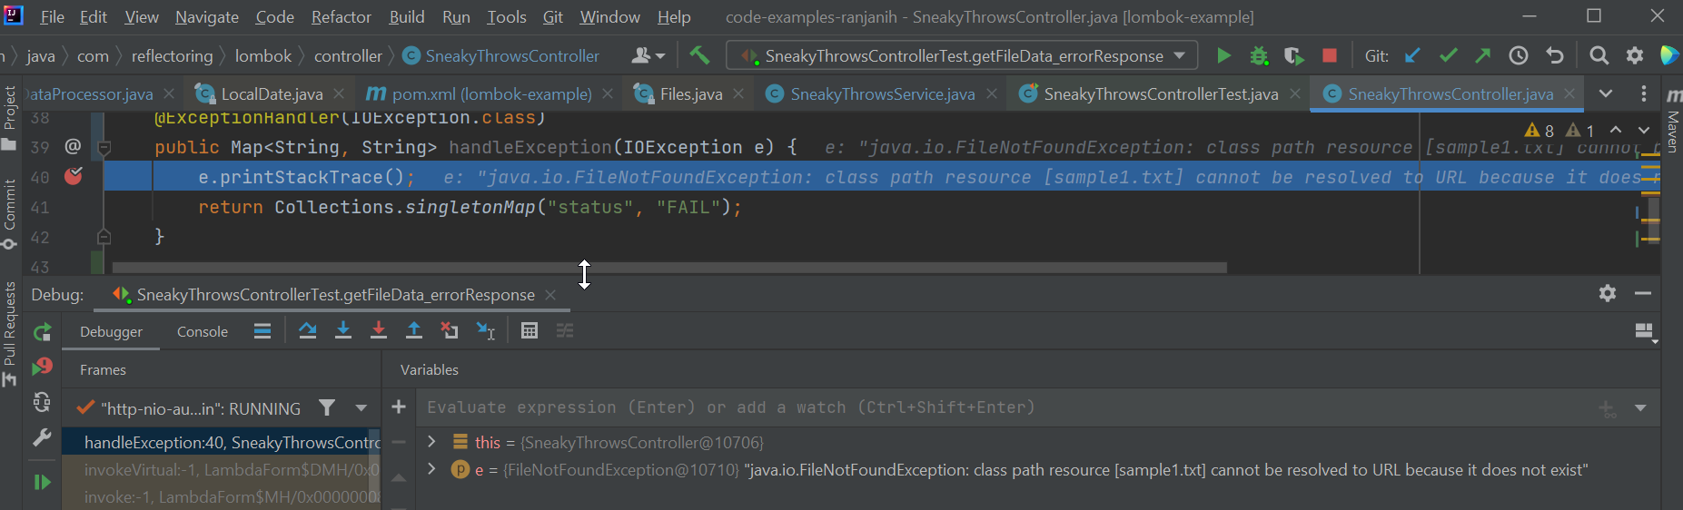Open IDE settings gear in top toolbar
The image size is (1683, 510).
[x=1635, y=56]
